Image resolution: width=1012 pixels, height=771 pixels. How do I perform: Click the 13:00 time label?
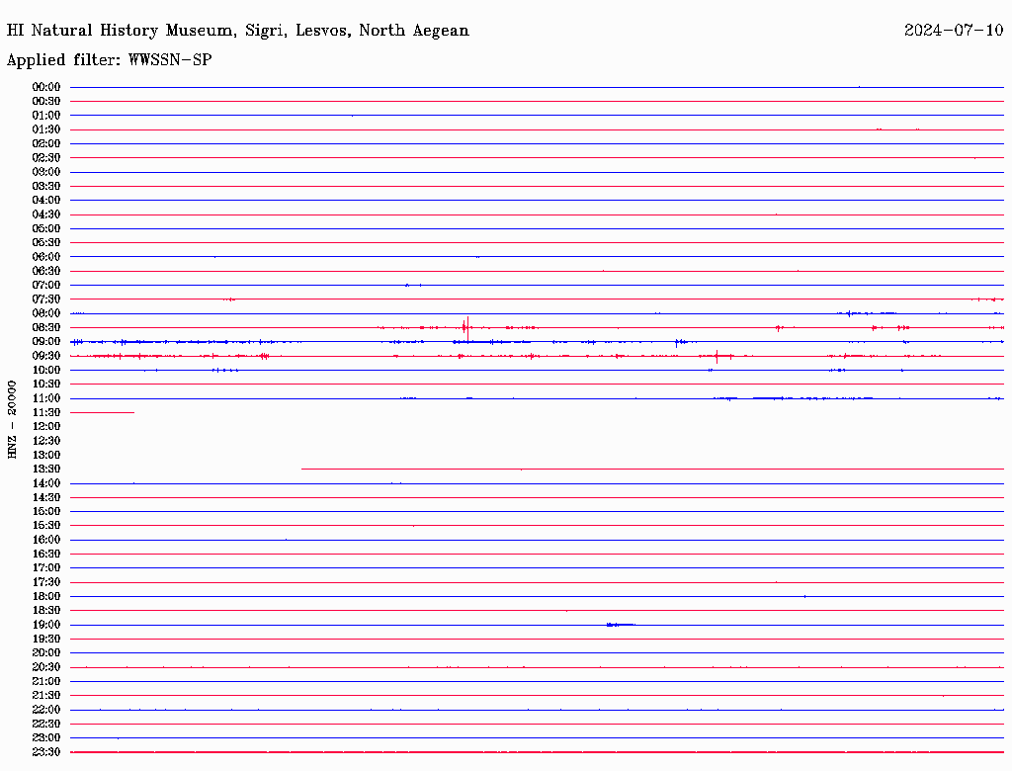[x=46, y=456]
